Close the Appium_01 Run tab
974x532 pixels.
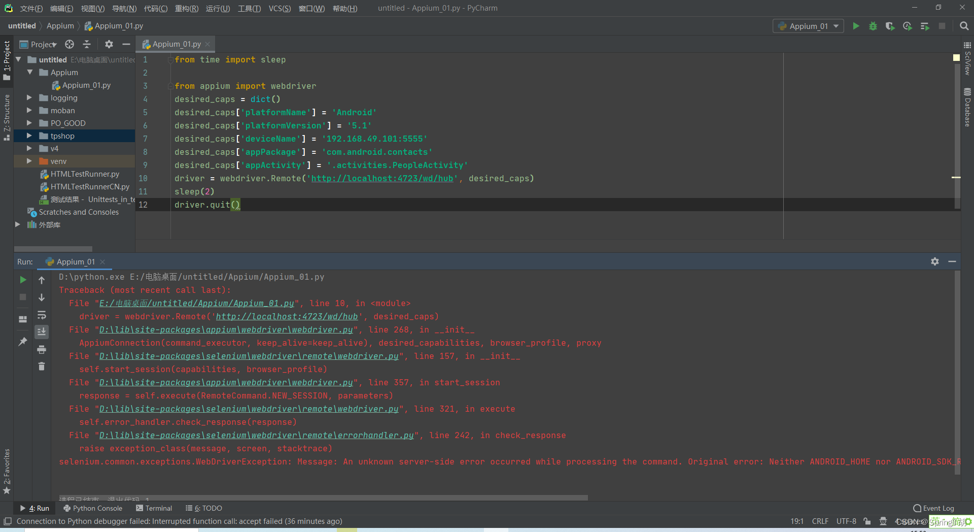(x=102, y=261)
